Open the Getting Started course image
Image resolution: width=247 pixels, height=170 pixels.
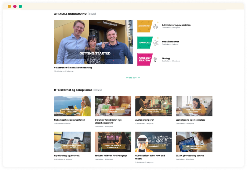[94, 42]
